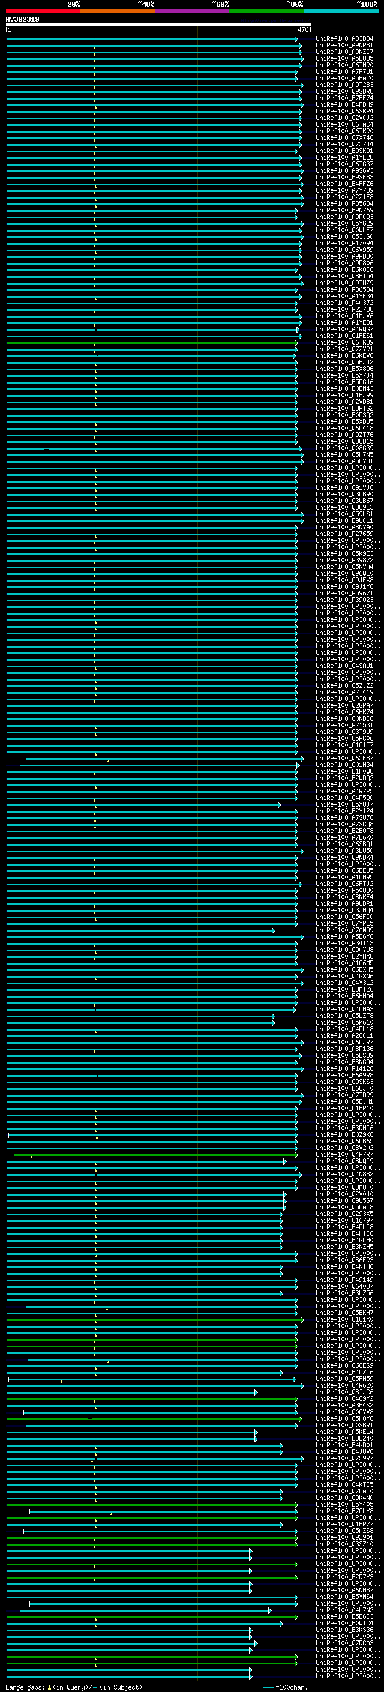Click label UniRef100_Q5BKH7

tap(344, 1313)
